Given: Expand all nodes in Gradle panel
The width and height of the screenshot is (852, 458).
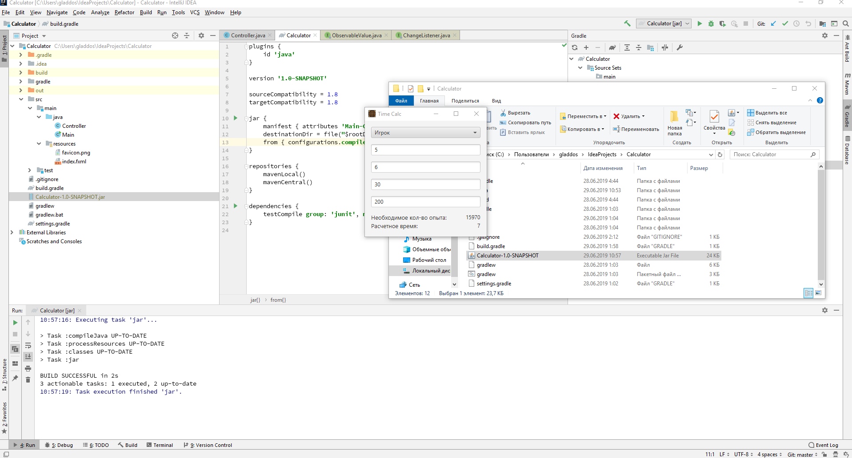Looking at the screenshot, I should (627, 47).
